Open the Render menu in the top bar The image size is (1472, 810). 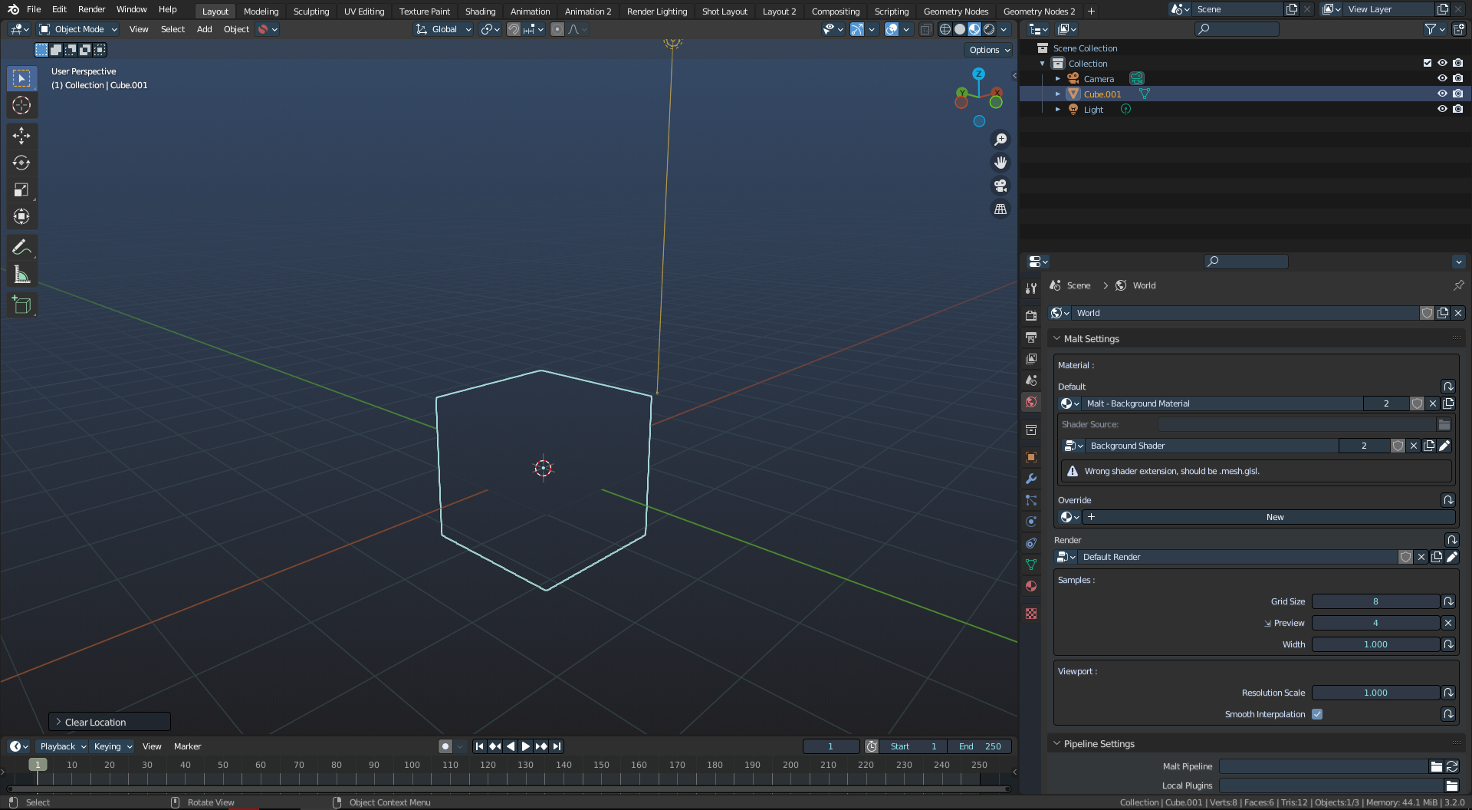pos(91,9)
